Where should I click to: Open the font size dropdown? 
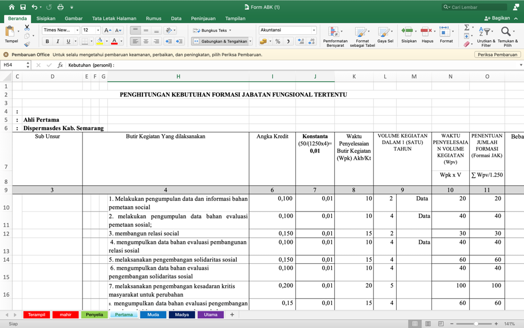coord(98,30)
